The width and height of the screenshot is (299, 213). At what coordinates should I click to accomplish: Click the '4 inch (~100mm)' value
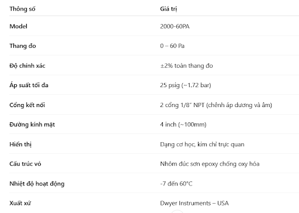pyautogui.click(x=183, y=125)
